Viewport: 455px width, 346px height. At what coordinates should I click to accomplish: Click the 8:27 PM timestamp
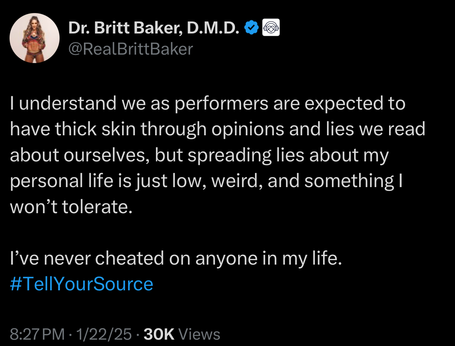(x=37, y=334)
